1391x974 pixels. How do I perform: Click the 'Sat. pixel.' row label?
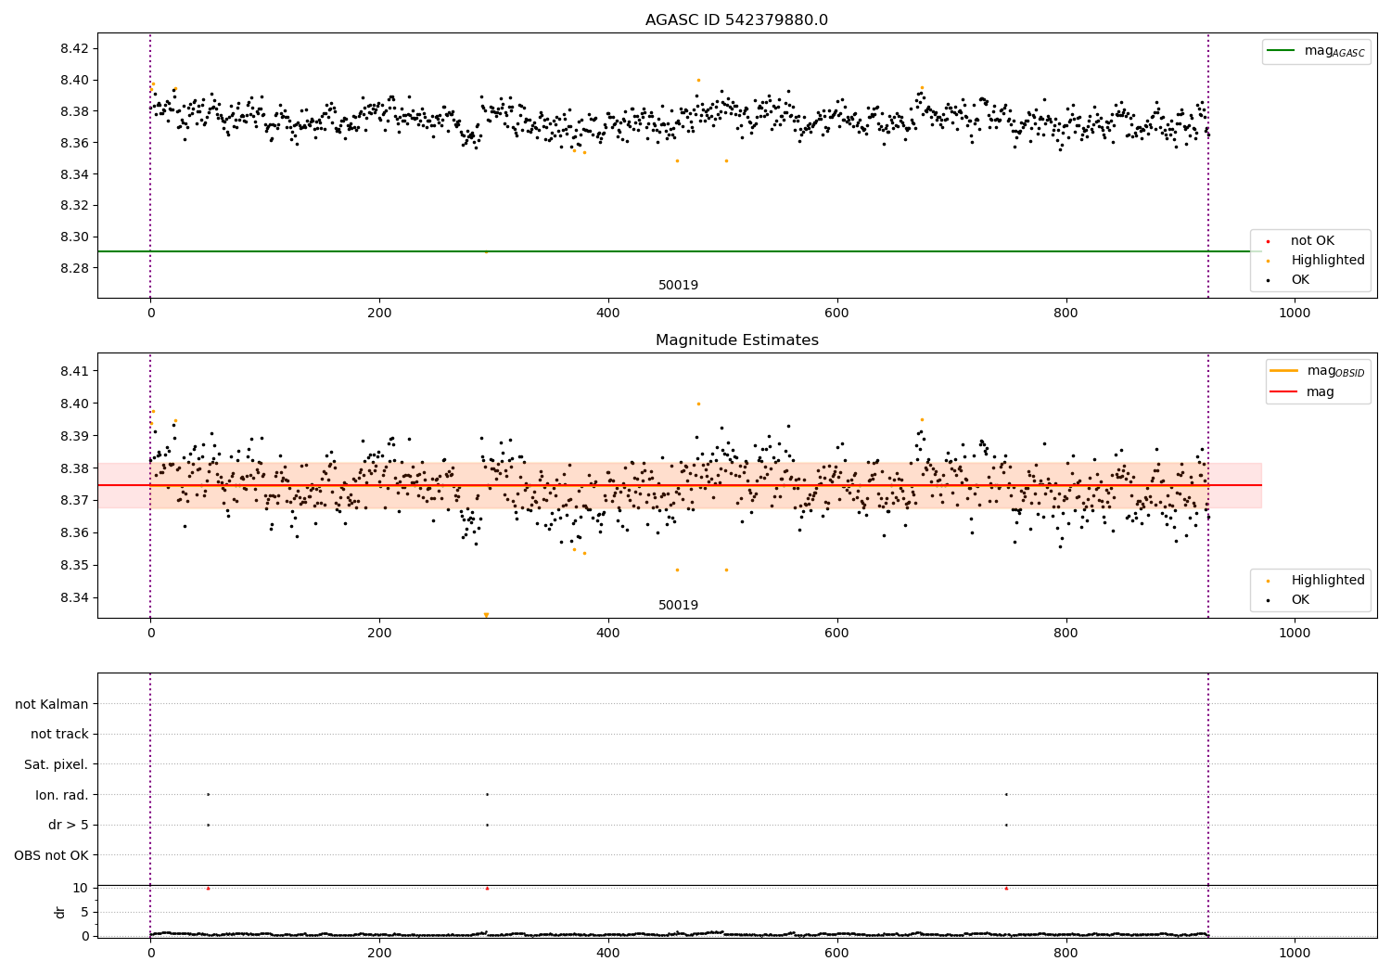click(56, 764)
